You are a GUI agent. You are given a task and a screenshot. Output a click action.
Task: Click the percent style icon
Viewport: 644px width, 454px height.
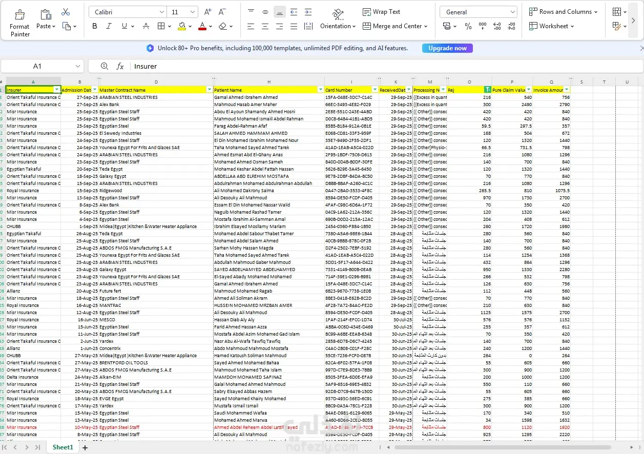468,26
